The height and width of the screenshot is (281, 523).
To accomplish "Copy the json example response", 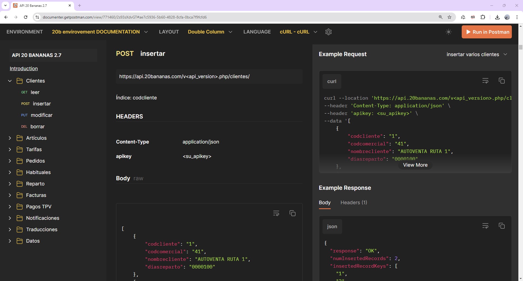I will point(502,226).
